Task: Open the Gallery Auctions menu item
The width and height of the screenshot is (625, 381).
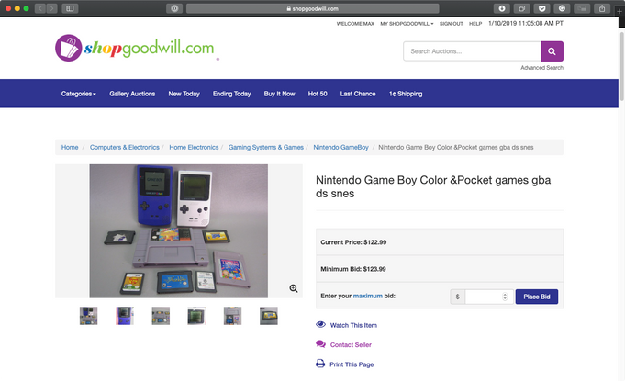Action: click(x=132, y=94)
